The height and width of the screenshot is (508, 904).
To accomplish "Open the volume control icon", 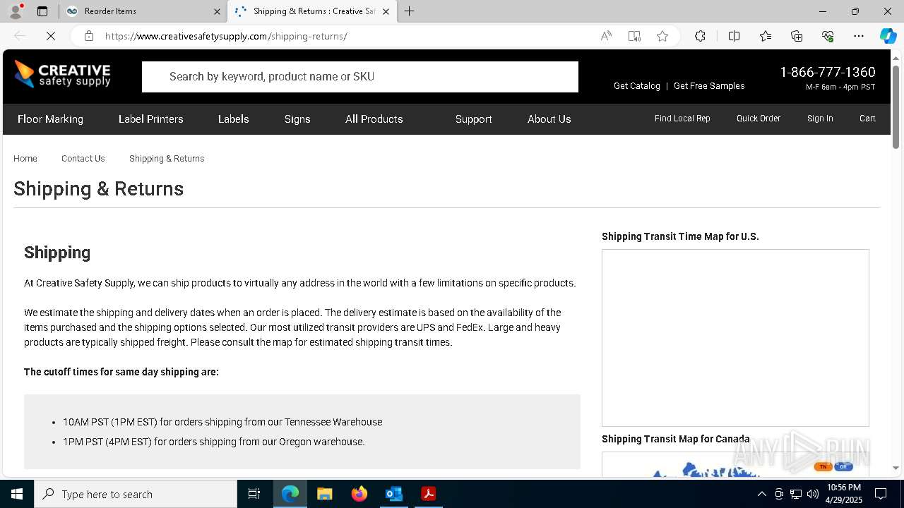I will coord(812,494).
